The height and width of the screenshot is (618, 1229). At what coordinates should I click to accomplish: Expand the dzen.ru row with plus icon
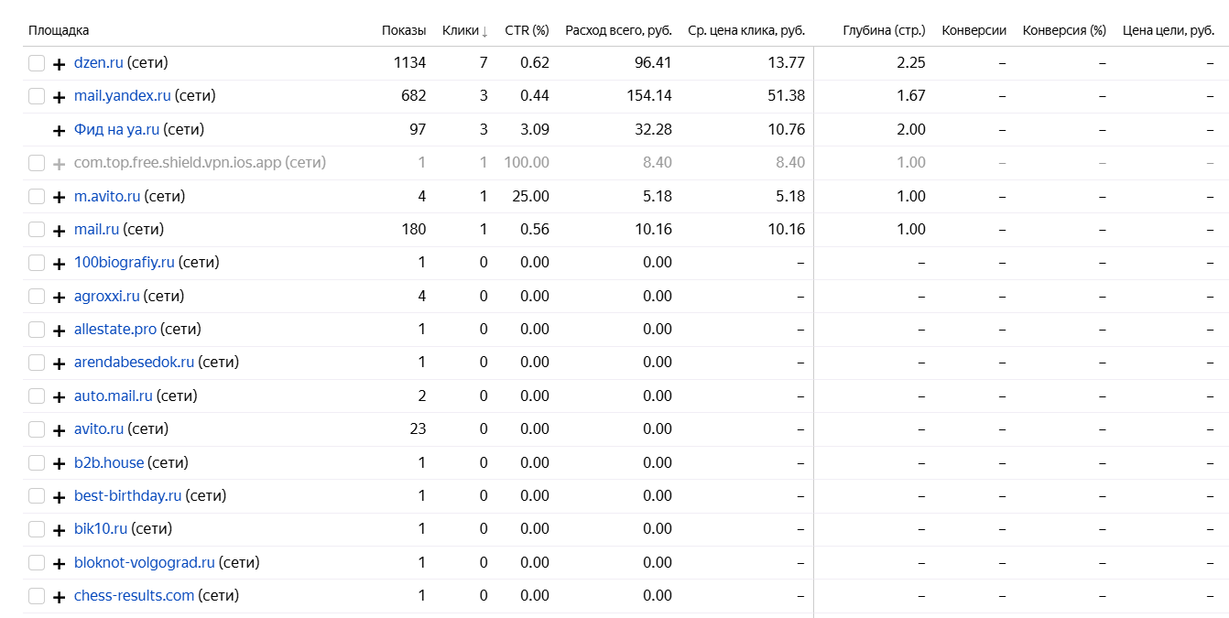tap(60, 64)
